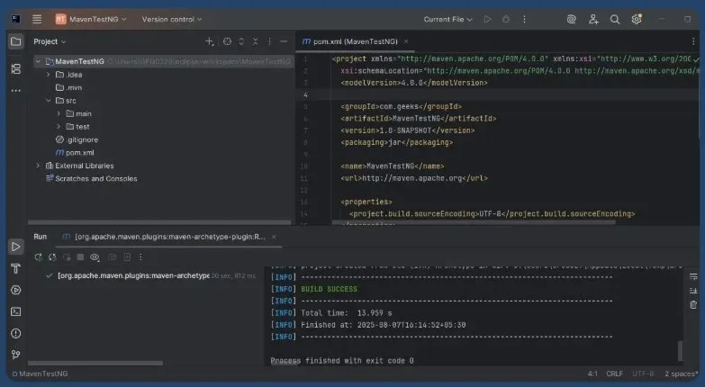Open the Version control dropdown

point(172,19)
